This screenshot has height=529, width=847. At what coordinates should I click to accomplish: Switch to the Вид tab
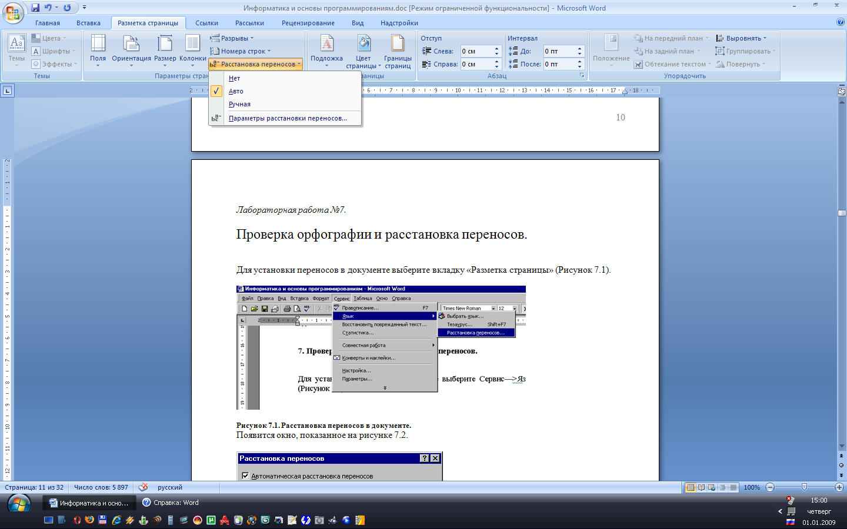pyautogui.click(x=358, y=23)
